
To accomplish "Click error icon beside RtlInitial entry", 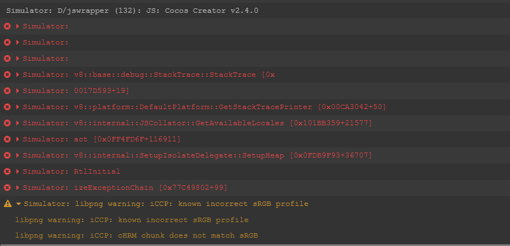I will coord(7,171).
